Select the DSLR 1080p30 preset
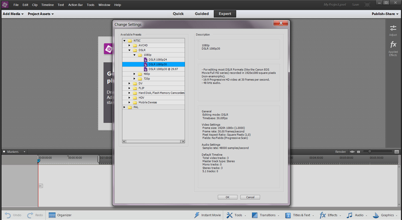This screenshot has height=220, width=402. 154,64
